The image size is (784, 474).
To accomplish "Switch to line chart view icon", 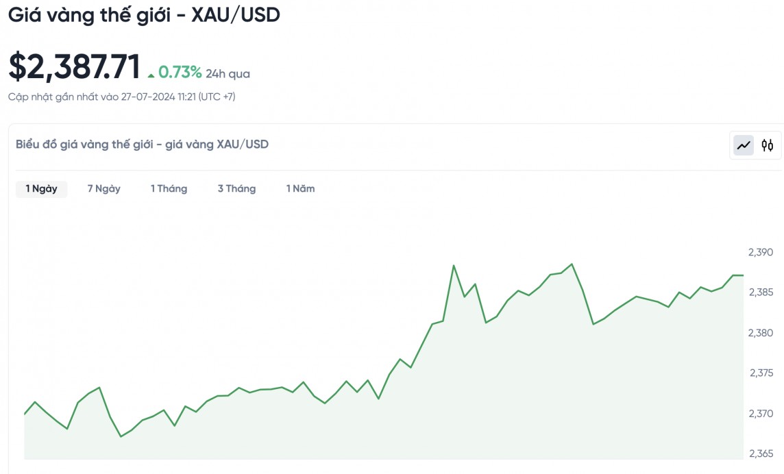I will point(744,145).
